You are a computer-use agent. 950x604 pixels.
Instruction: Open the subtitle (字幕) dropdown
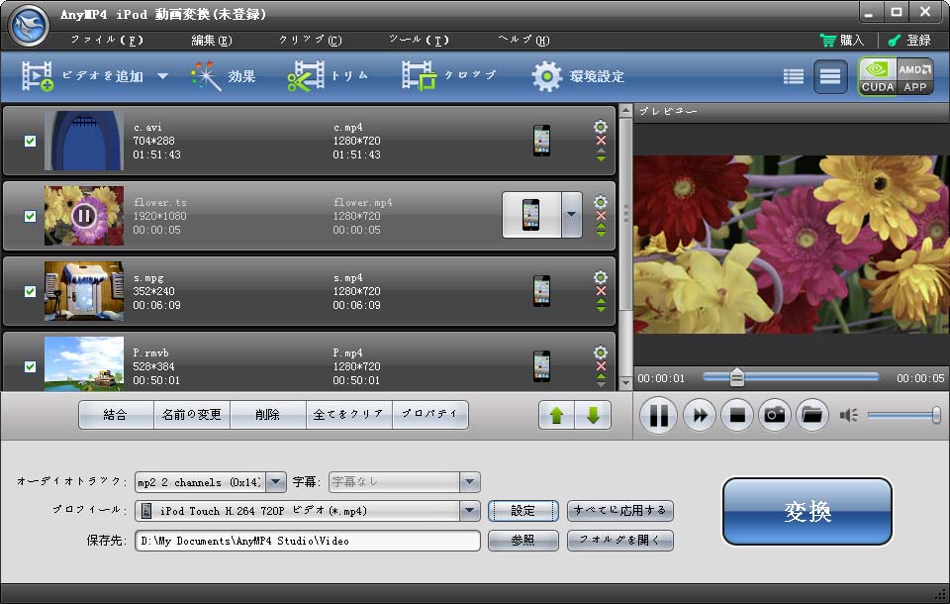469,482
